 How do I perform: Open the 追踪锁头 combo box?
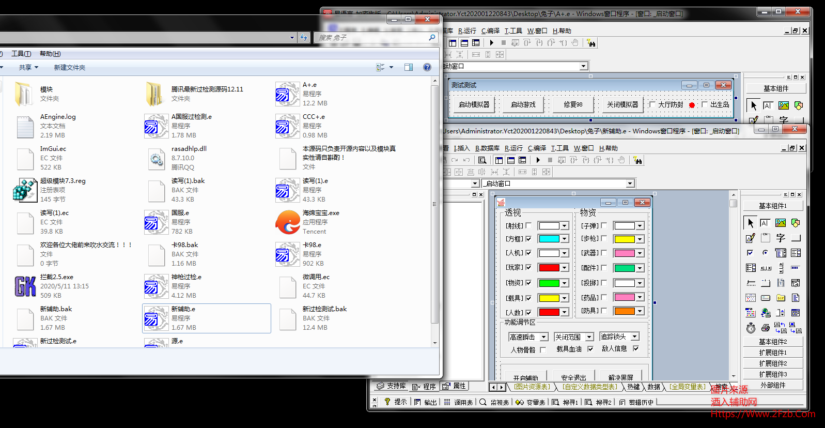(x=635, y=337)
